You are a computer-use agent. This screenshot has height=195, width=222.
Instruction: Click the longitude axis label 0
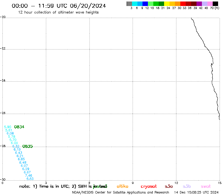pyautogui.click(x=2, y=183)
